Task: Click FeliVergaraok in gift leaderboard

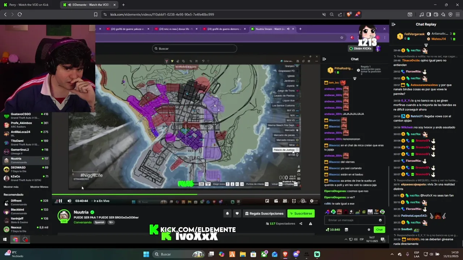Action: [414, 34]
